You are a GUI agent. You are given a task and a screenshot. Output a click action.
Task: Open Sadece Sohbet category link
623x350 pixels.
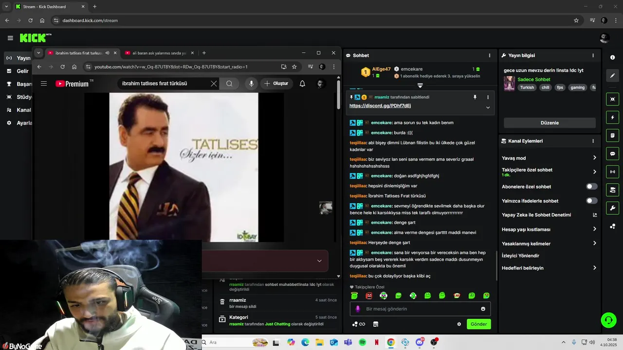(534, 79)
